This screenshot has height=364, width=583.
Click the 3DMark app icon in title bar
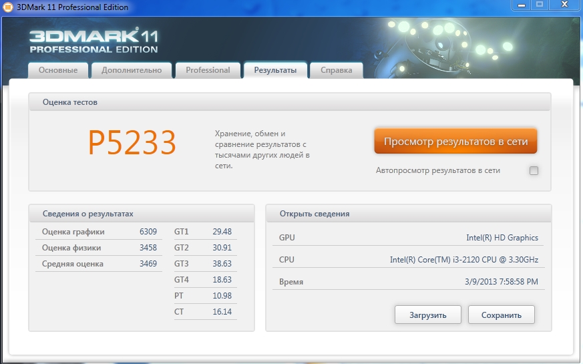[x=7, y=7]
